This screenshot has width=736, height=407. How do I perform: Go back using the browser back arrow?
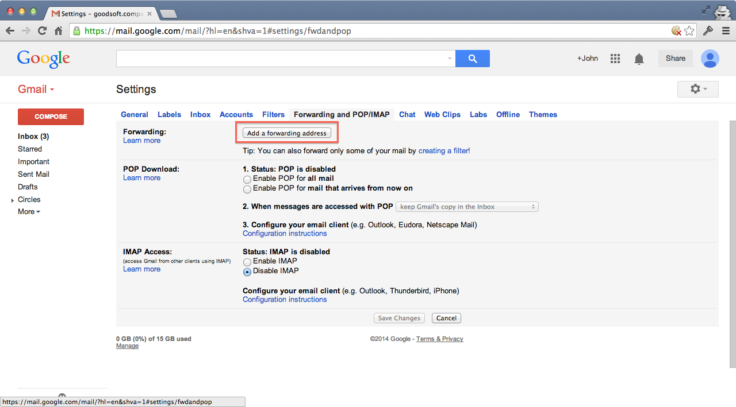pyautogui.click(x=10, y=31)
